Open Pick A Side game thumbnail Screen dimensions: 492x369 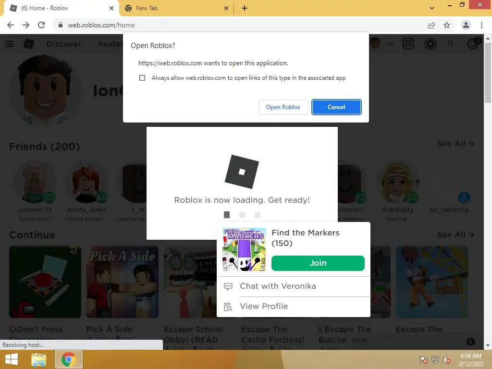(123, 282)
